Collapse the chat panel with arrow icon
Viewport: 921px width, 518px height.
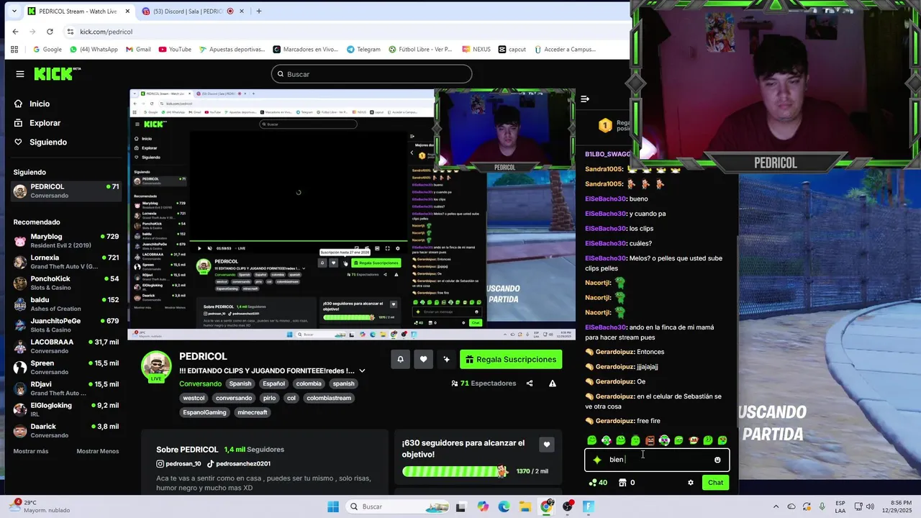585,99
